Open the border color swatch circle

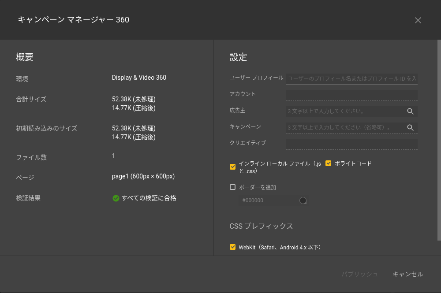(x=303, y=200)
